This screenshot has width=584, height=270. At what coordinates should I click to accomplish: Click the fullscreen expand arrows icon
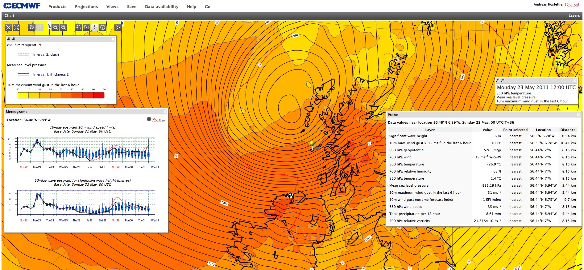[x=16, y=27]
